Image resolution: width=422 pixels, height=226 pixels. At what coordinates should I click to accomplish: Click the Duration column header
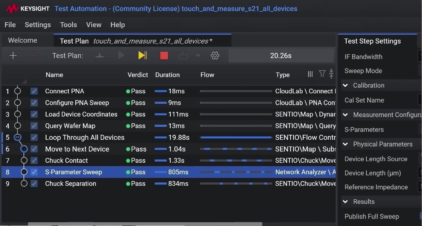point(167,75)
